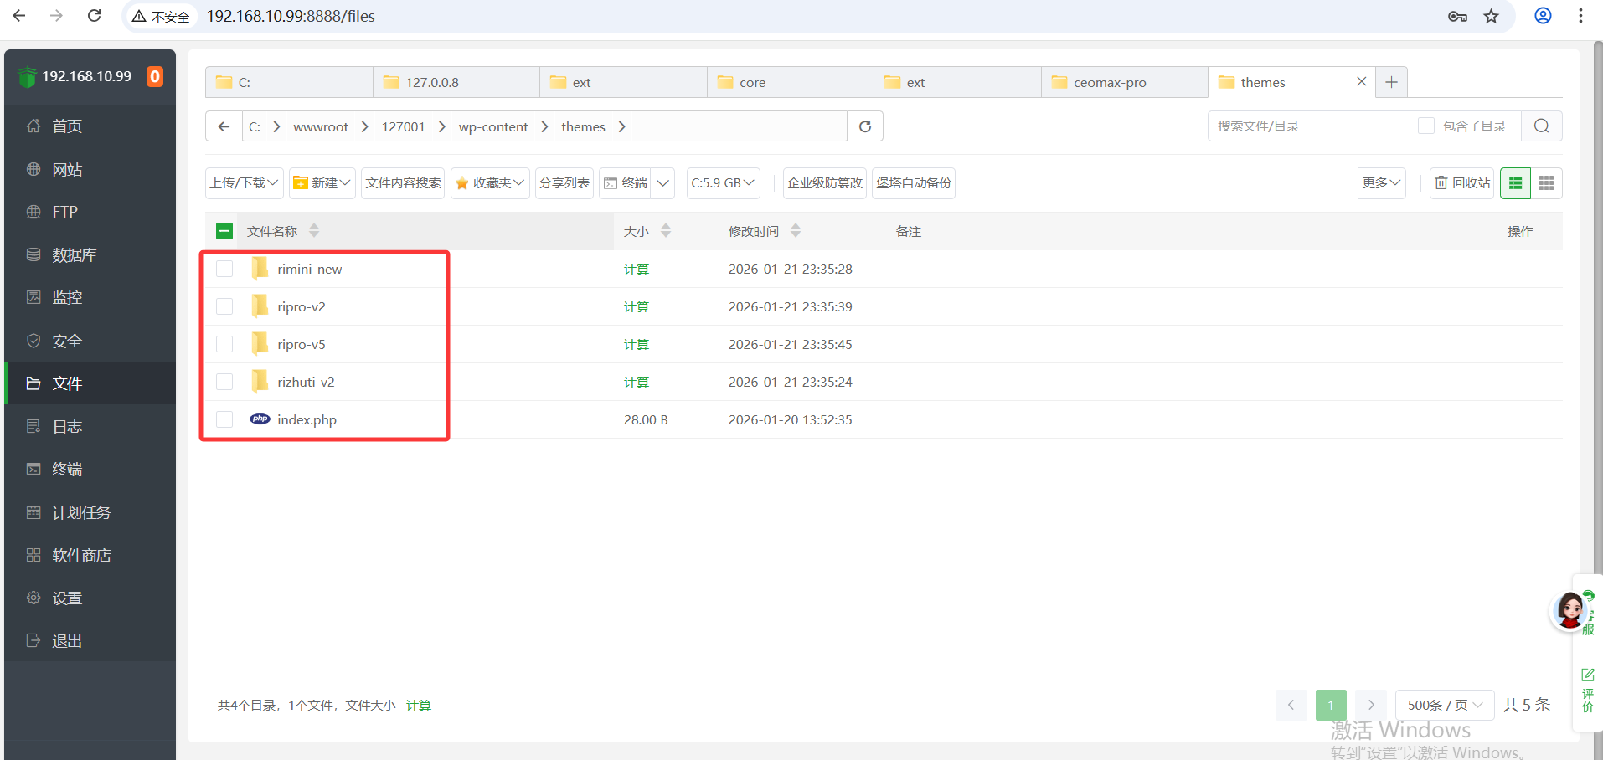The image size is (1603, 760).
Task: Open the 500条/页 page size dropdown
Action: 1444,705
